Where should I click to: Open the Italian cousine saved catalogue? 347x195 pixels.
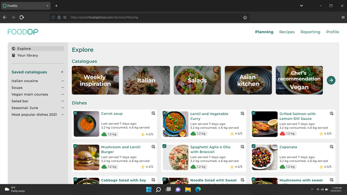25,81
